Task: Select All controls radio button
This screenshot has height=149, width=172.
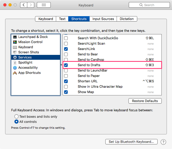Action: pos(16,122)
